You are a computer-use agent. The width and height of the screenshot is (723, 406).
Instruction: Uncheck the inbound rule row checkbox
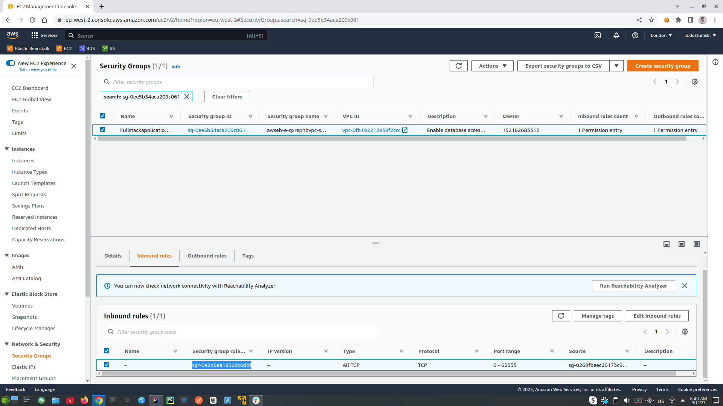point(107,365)
